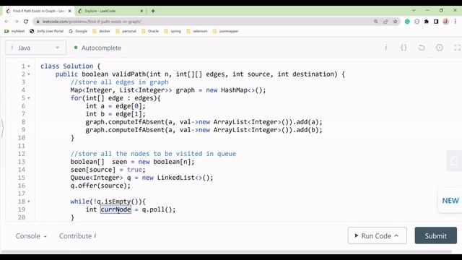Click the horizontal scrollbar at page bottom
Screen dimensions: 462x260
[226, 252]
